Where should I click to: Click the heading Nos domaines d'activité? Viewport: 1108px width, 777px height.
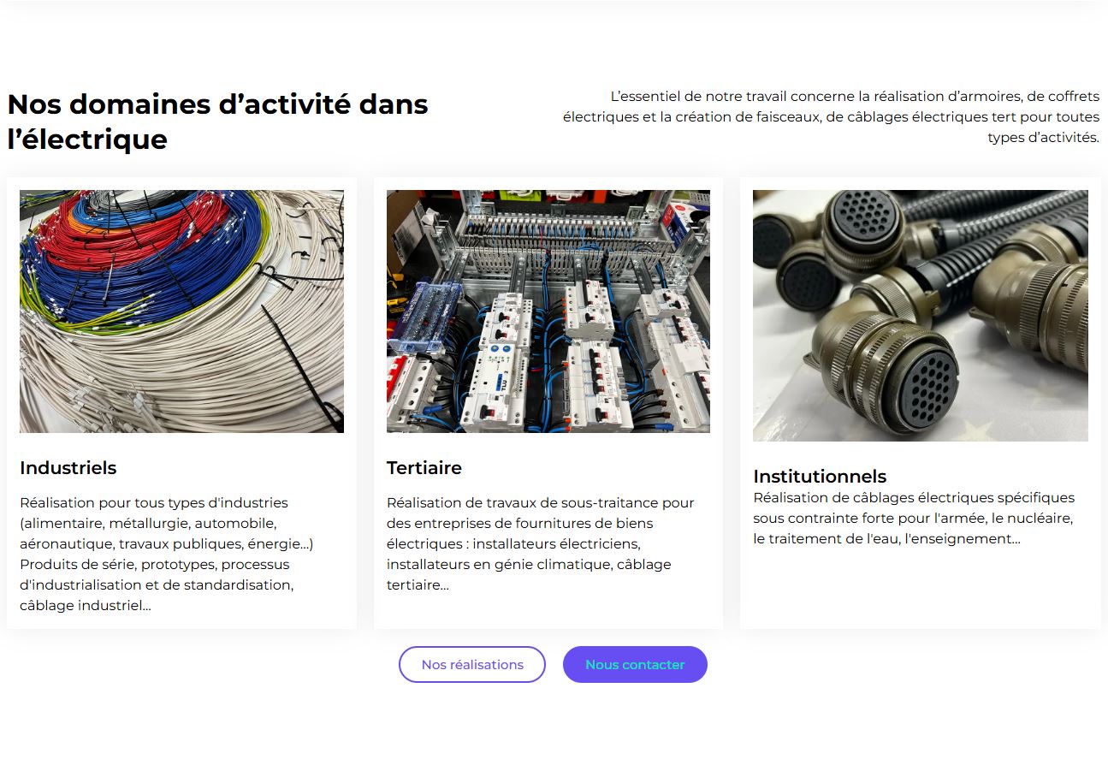pyautogui.click(x=218, y=122)
